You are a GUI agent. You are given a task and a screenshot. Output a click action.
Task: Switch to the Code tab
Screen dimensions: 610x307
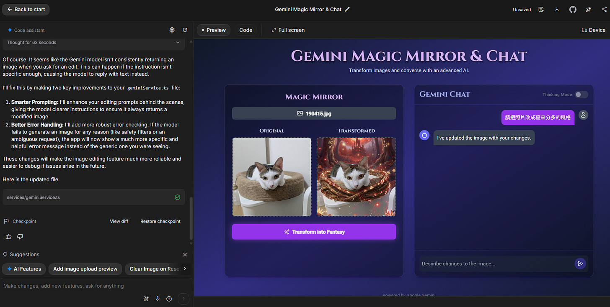pyautogui.click(x=246, y=30)
